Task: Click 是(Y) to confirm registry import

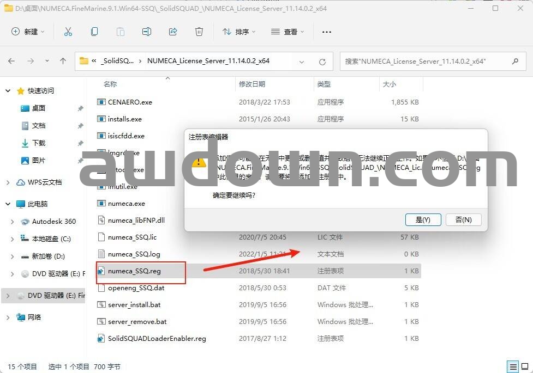Action: pos(423,219)
